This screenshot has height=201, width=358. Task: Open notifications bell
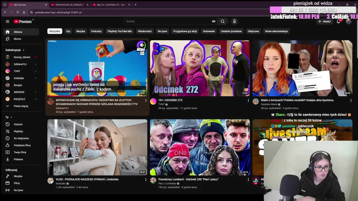pos(338,21)
